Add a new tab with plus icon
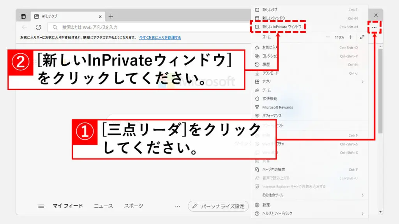The width and height of the screenshot is (399, 224). (111, 16)
